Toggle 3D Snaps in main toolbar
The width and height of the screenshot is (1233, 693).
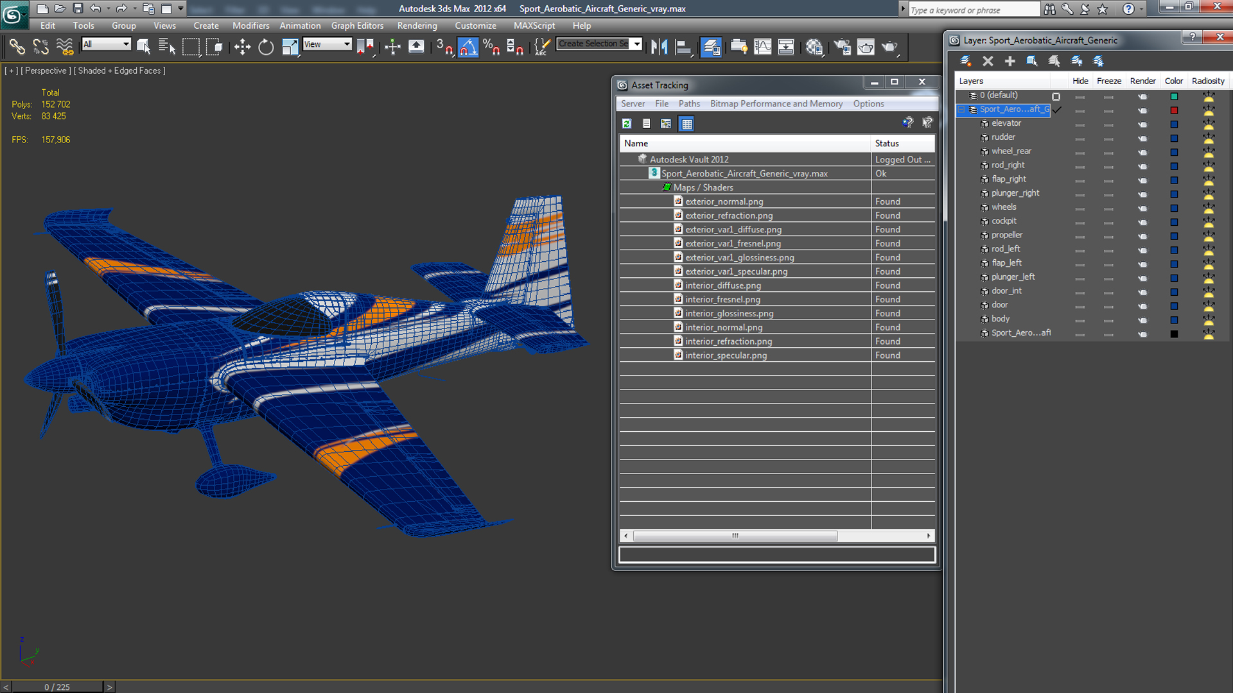[444, 46]
